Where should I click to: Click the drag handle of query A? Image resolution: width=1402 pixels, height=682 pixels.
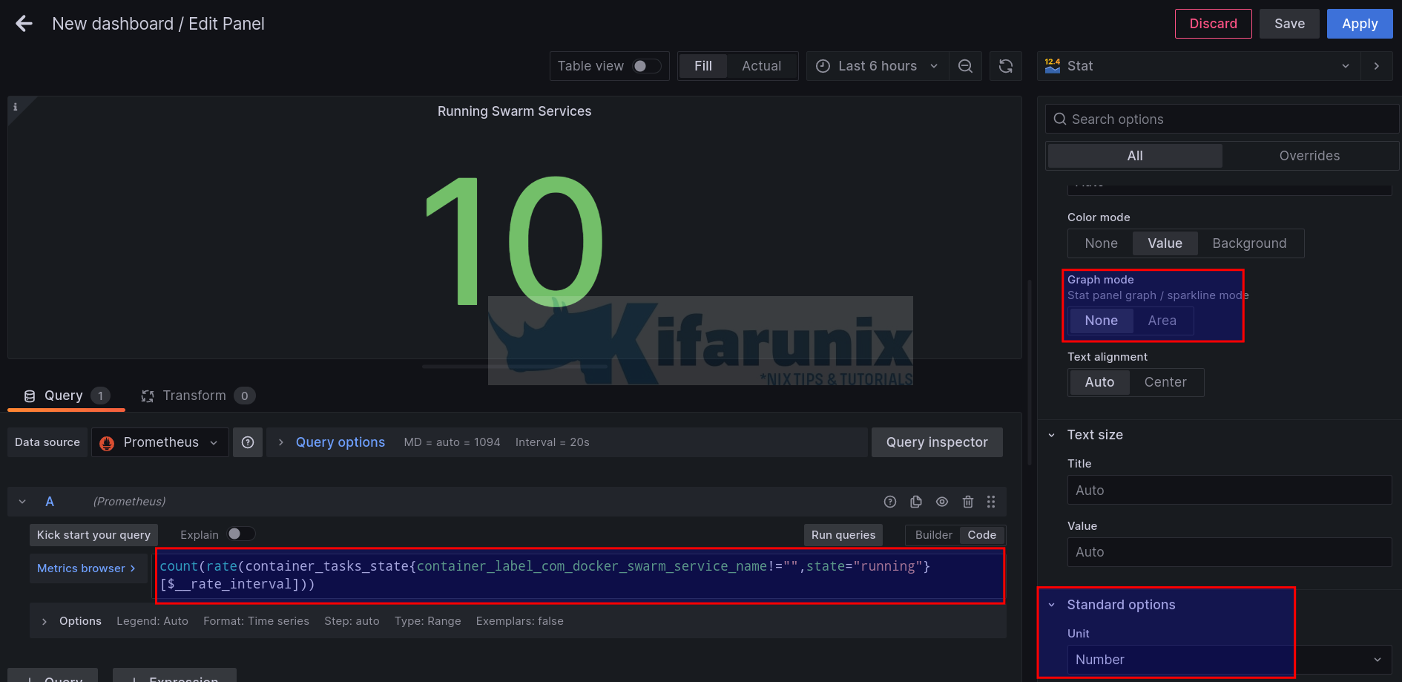(991, 502)
